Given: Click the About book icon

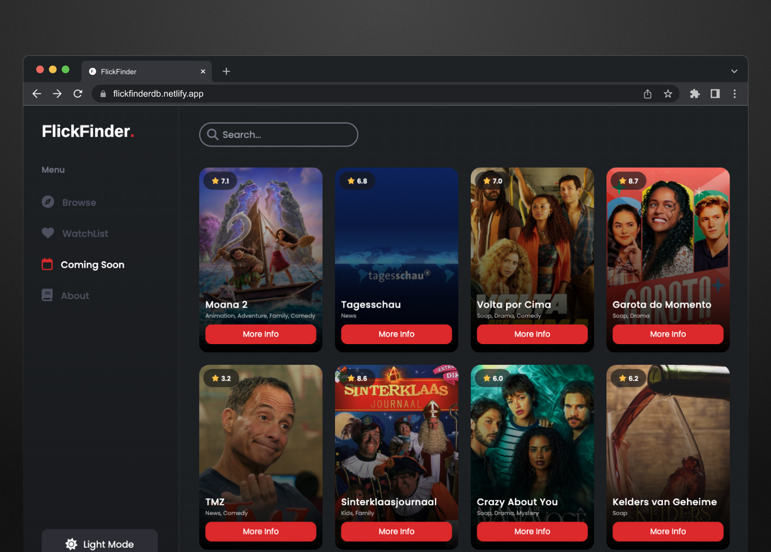Looking at the screenshot, I should [x=47, y=295].
